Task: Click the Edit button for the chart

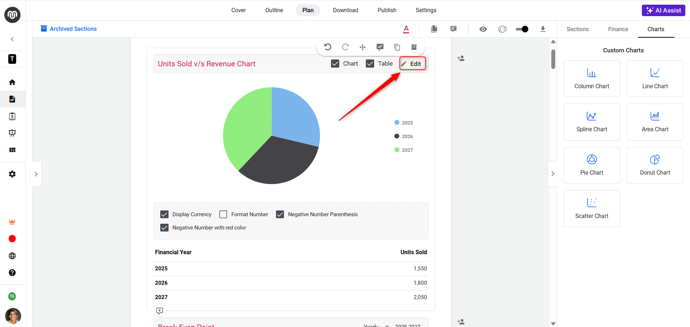Action: (x=413, y=63)
